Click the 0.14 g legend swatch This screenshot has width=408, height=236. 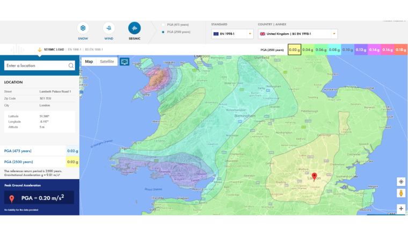pyautogui.click(x=374, y=49)
